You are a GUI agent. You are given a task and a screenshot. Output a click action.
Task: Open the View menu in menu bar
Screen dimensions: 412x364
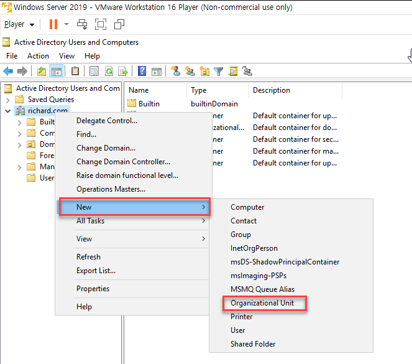coord(66,56)
